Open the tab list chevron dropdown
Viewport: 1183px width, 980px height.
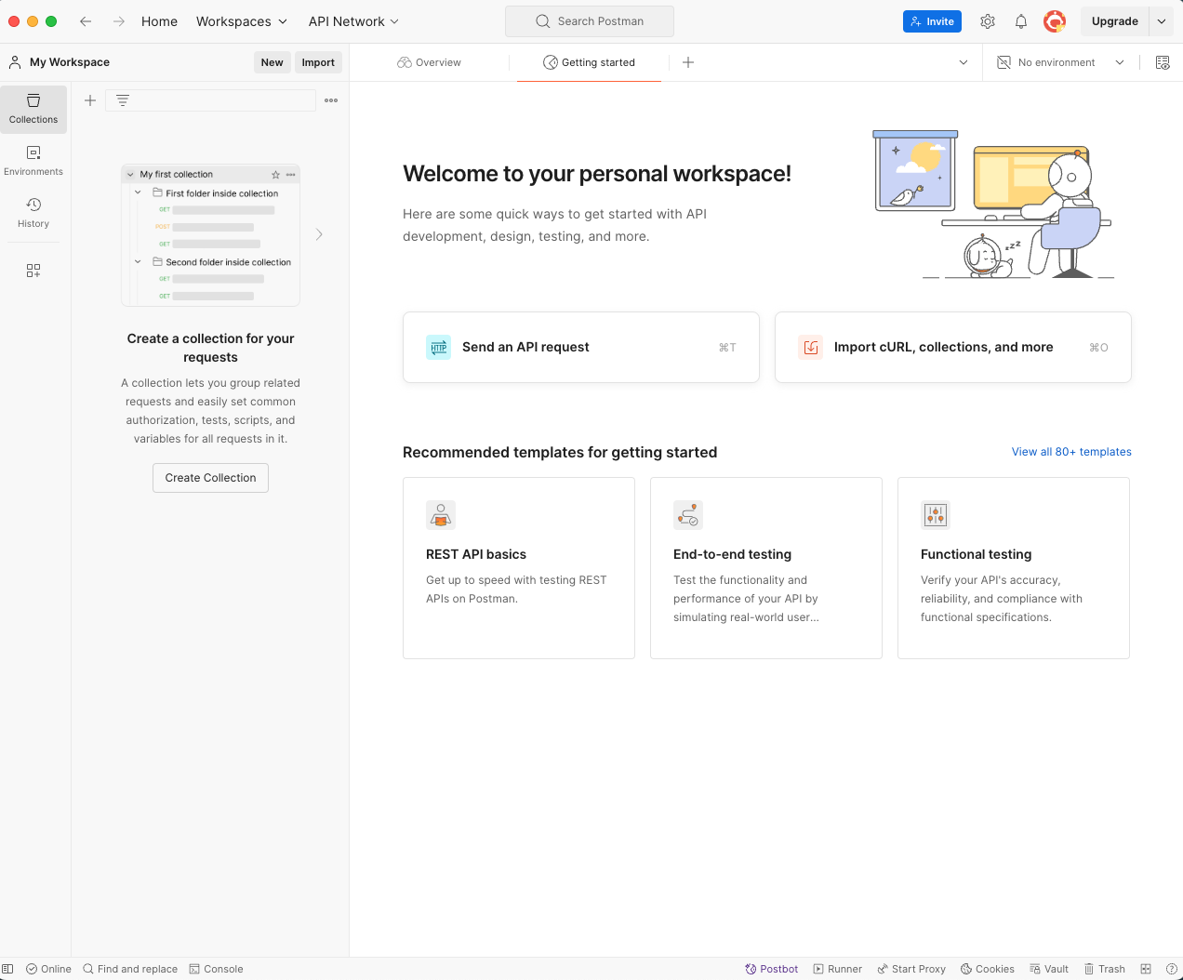(964, 62)
